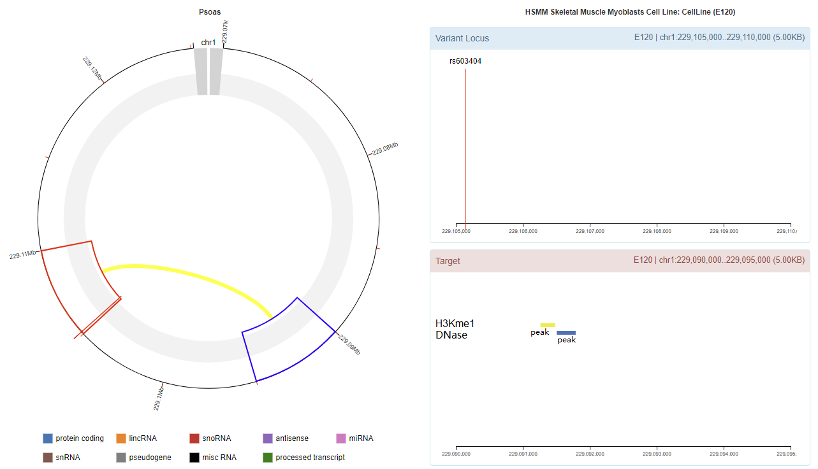Viewport: 818px width, 469px height.
Task: Click the blue target region outline
Action: pos(288,340)
